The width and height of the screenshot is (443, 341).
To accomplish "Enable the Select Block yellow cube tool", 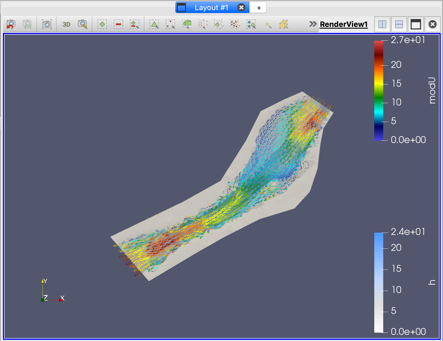I will click(284, 24).
